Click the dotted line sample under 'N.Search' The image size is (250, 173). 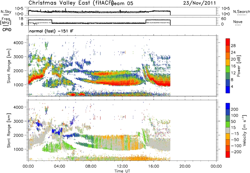click(242, 15)
